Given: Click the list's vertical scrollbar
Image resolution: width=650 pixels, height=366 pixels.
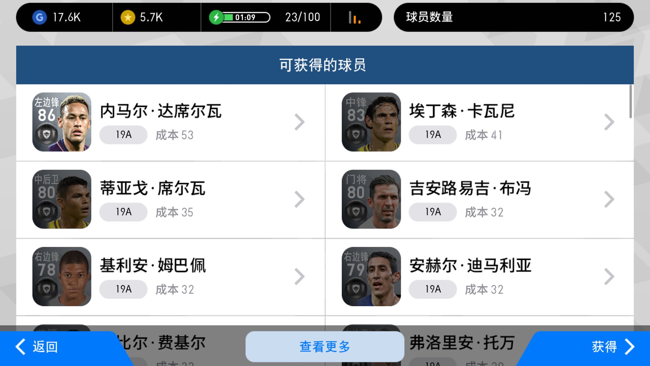Looking at the screenshot, I should coord(630,101).
